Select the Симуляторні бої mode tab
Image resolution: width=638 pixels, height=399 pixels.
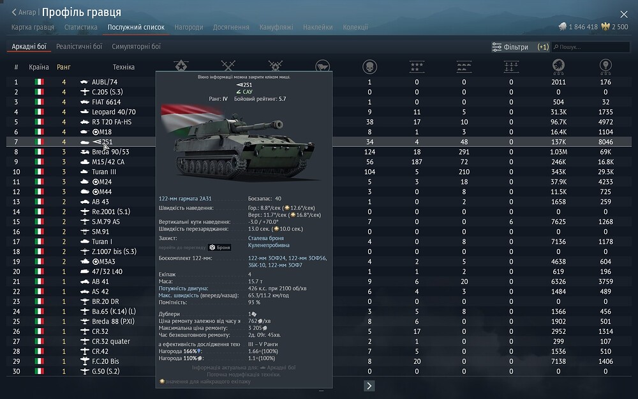137,47
